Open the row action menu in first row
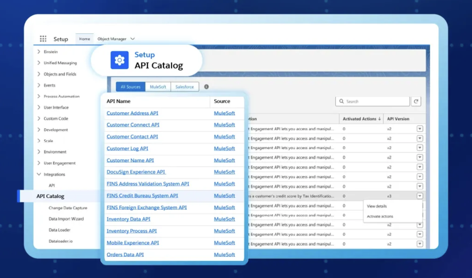The height and width of the screenshot is (278, 472). click(x=420, y=129)
